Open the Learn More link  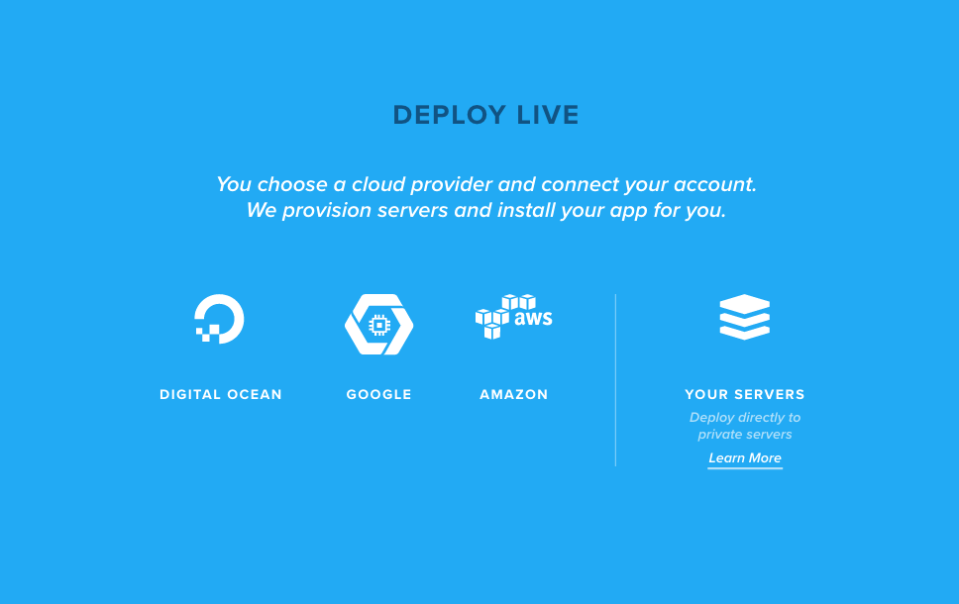(745, 457)
